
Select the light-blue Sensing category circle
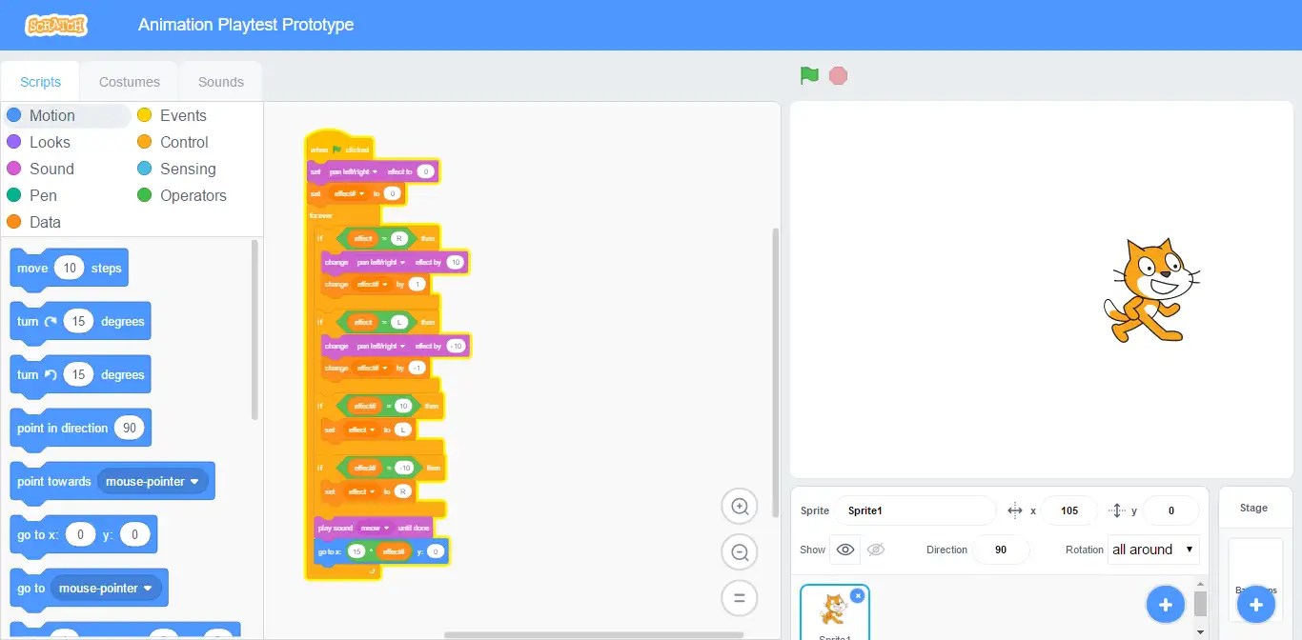144,169
